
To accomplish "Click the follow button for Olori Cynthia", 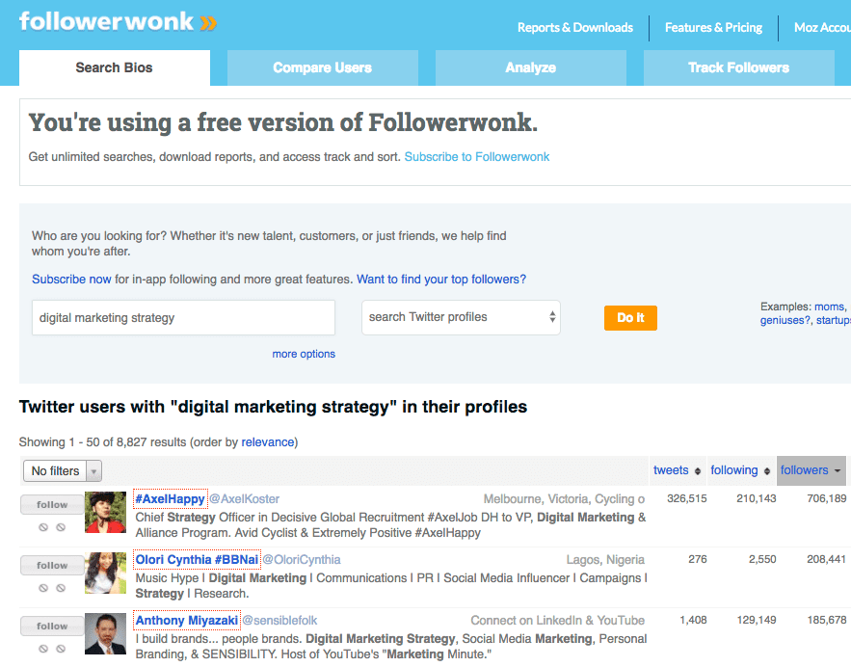I will pos(52,565).
